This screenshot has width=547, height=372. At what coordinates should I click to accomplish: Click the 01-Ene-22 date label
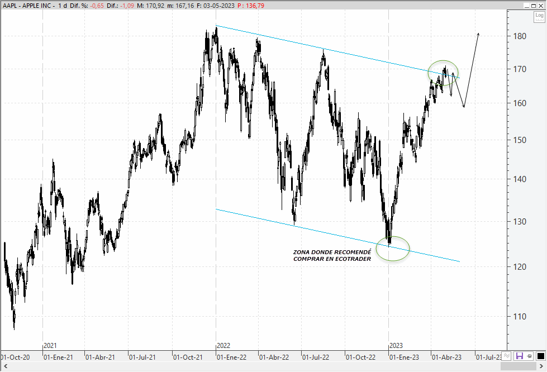point(232,357)
